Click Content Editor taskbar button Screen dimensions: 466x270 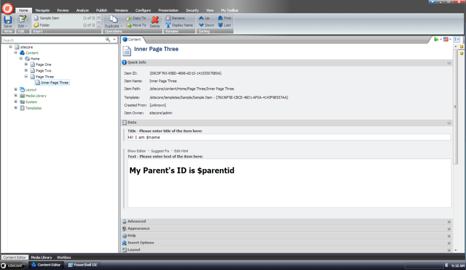(x=46, y=265)
